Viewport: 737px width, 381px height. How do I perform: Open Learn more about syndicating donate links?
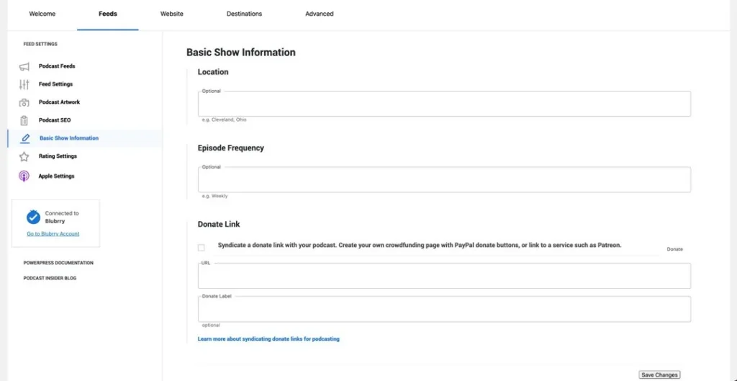(268, 339)
